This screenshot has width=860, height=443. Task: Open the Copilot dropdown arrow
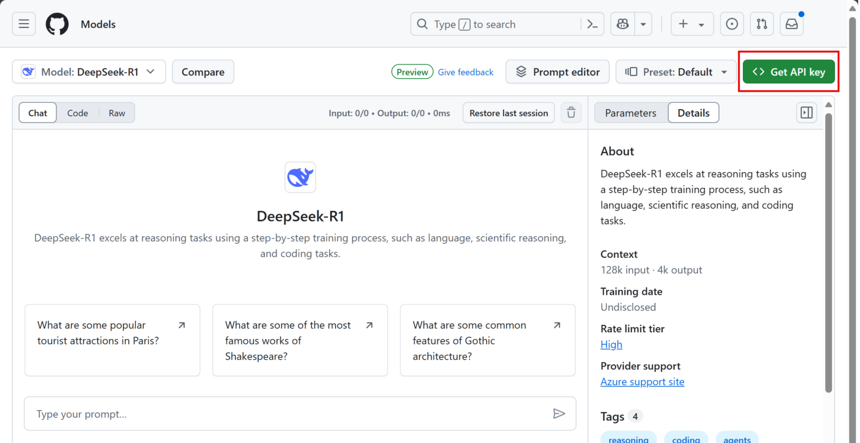(643, 23)
